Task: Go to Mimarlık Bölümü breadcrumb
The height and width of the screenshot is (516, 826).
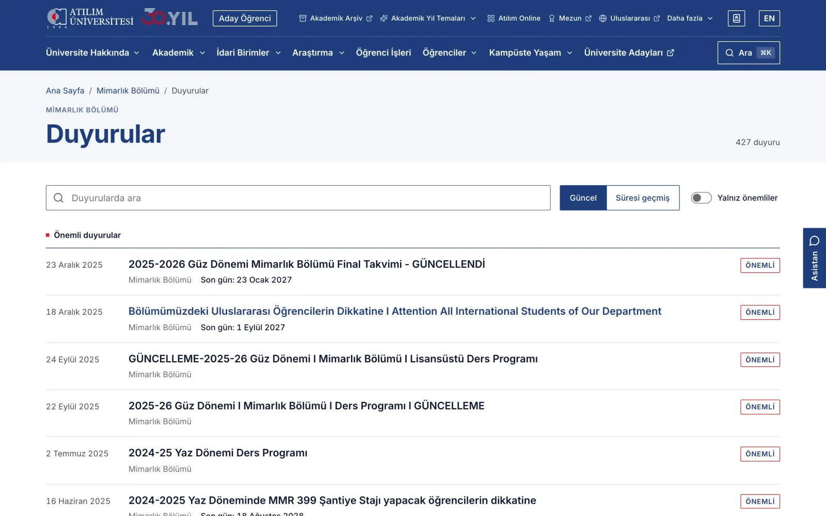Action: point(128,91)
